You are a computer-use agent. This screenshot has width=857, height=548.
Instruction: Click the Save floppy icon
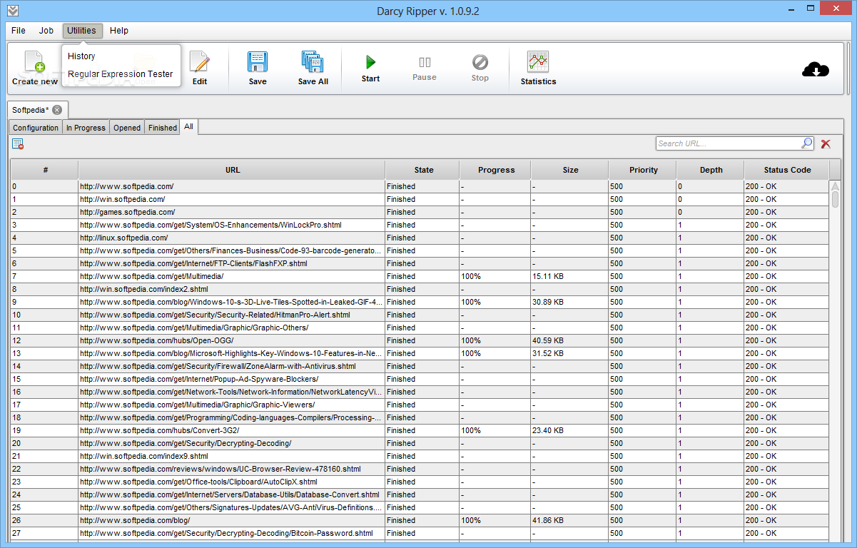point(258,62)
